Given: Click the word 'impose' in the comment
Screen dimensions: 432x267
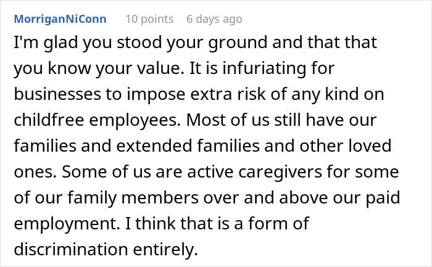Looking at the screenshot, I should [x=156, y=94].
